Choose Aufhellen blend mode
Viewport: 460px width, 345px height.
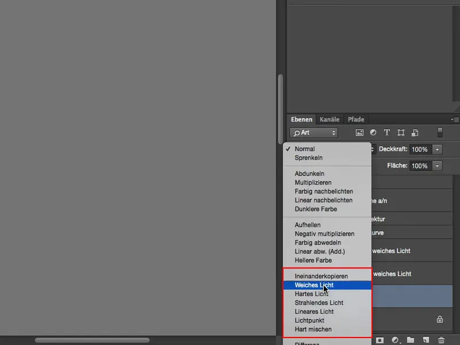327,225
